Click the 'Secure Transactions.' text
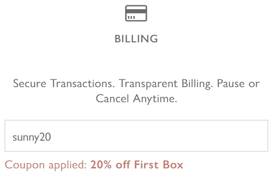 pyautogui.click(x=64, y=83)
